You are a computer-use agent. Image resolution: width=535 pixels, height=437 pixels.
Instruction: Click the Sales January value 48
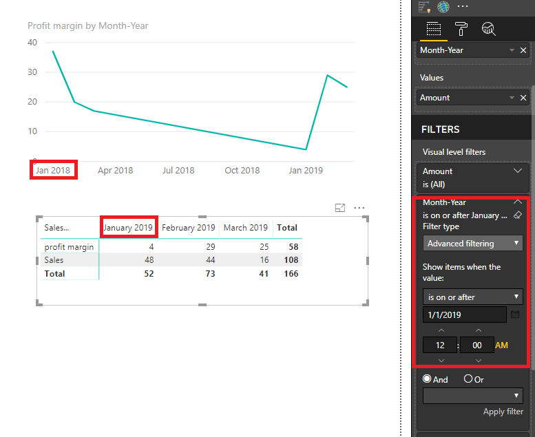[149, 260]
